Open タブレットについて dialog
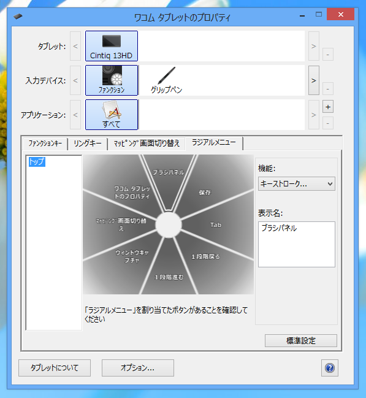This screenshot has width=366, height=398. click(55, 368)
